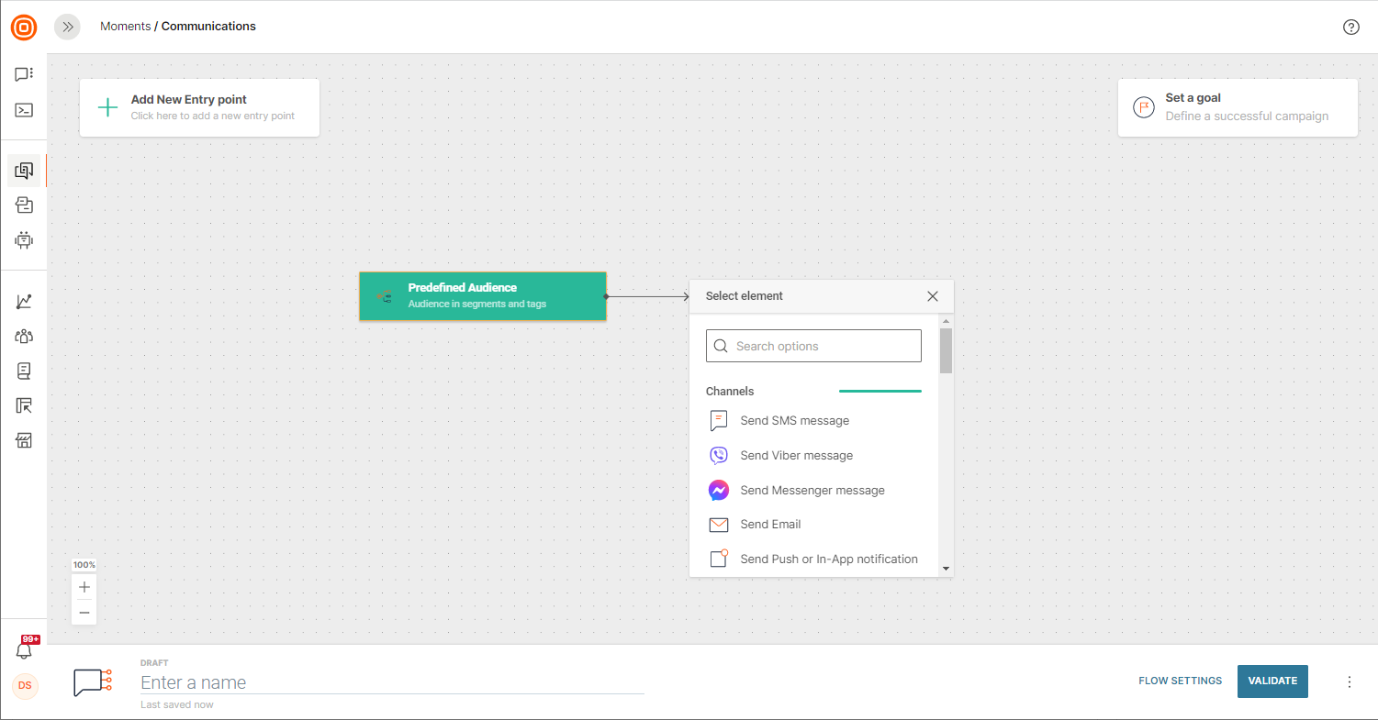Open the three-dot more options menu
Viewport: 1378px width, 720px height.
click(x=1349, y=681)
